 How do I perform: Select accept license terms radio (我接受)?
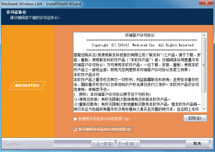75,119
